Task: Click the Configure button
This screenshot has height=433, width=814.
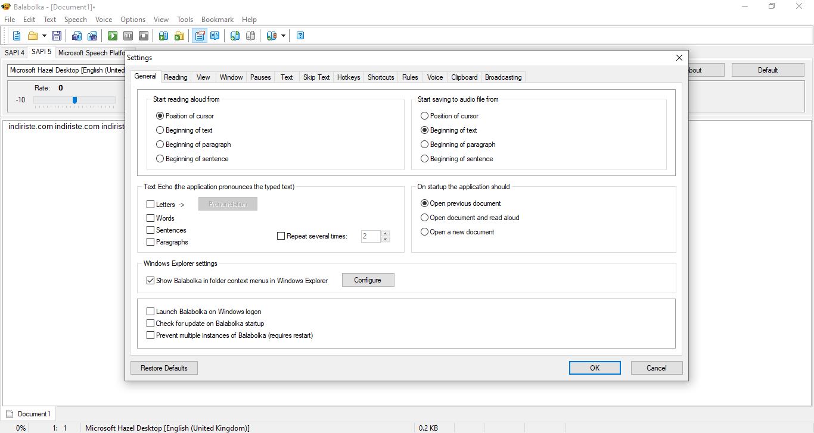Action: pyautogui.click(x=368, y=280)
